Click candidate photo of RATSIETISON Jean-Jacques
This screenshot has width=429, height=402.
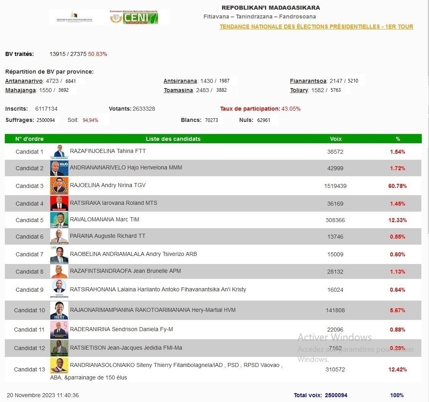(59, 348)
